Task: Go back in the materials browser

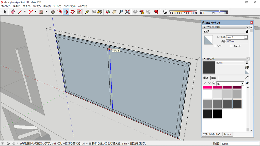Action: coord(205,83)
